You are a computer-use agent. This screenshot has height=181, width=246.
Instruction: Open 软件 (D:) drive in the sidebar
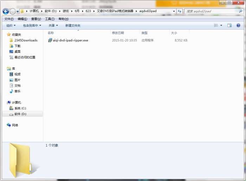point(20,114)
